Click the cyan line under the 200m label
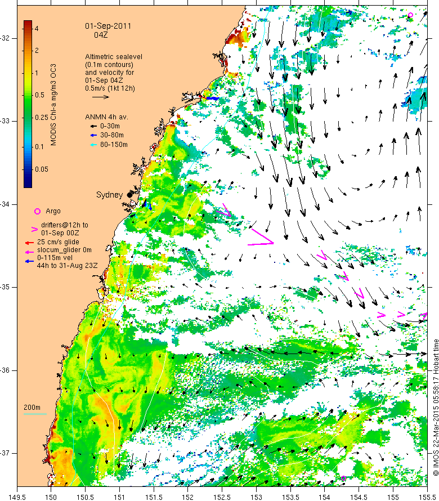 pos(35,414)
